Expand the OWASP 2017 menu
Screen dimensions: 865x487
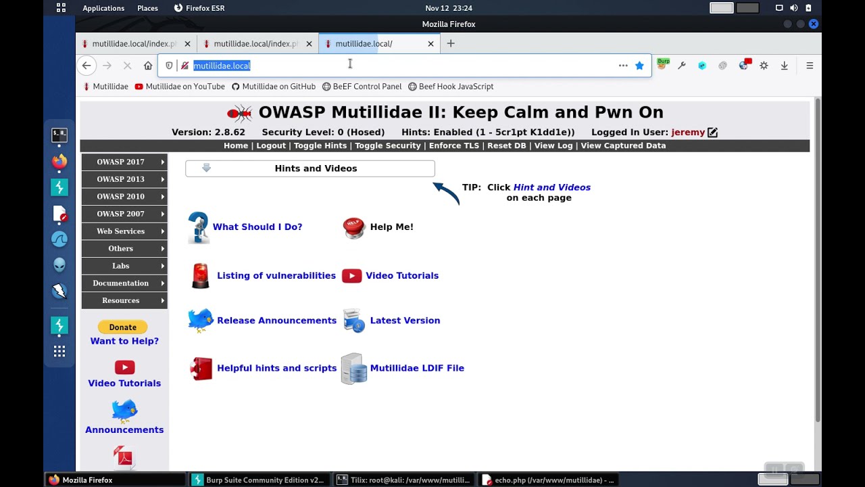tap(124, 162)
